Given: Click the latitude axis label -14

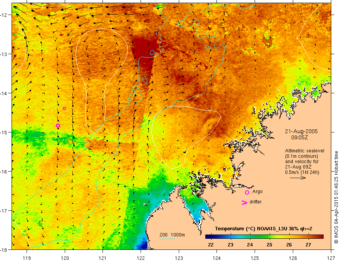Looking at the screenshot, I should coord(4,93).
